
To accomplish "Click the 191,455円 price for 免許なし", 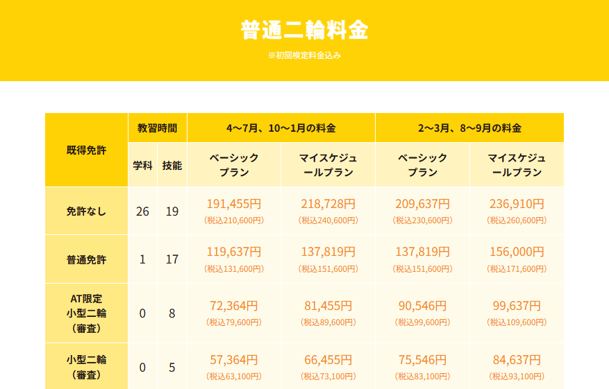I will tap(234, 205).
